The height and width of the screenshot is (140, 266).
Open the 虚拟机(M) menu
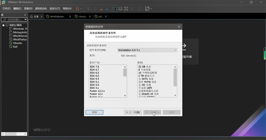tap(41, 9)
